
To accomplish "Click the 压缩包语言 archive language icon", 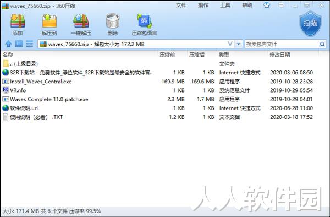I will pos(144,21).
